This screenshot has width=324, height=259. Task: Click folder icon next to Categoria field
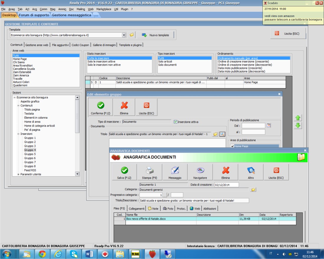pyautogui.click(x=253, y=190)
